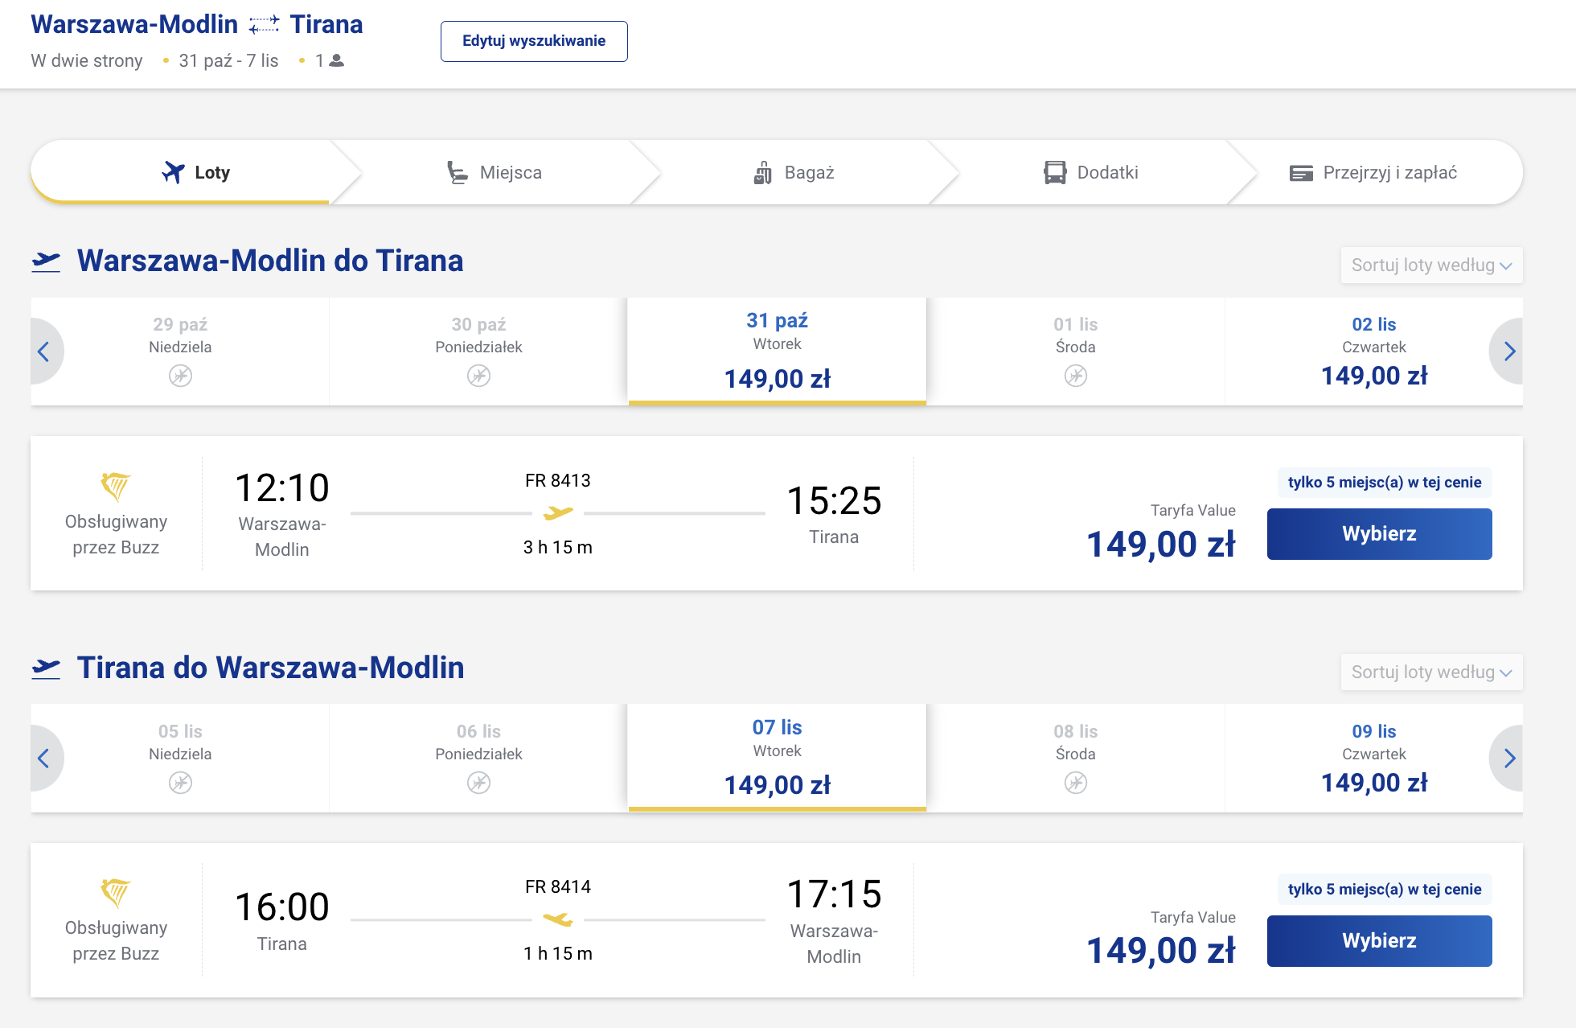
Task: Click Edytuj wyszukiwanie button
Action: [534, 41]
